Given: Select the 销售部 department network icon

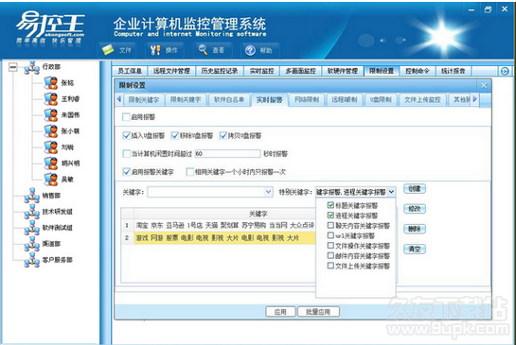Looking at the screenshot, I should click(32, 196).
